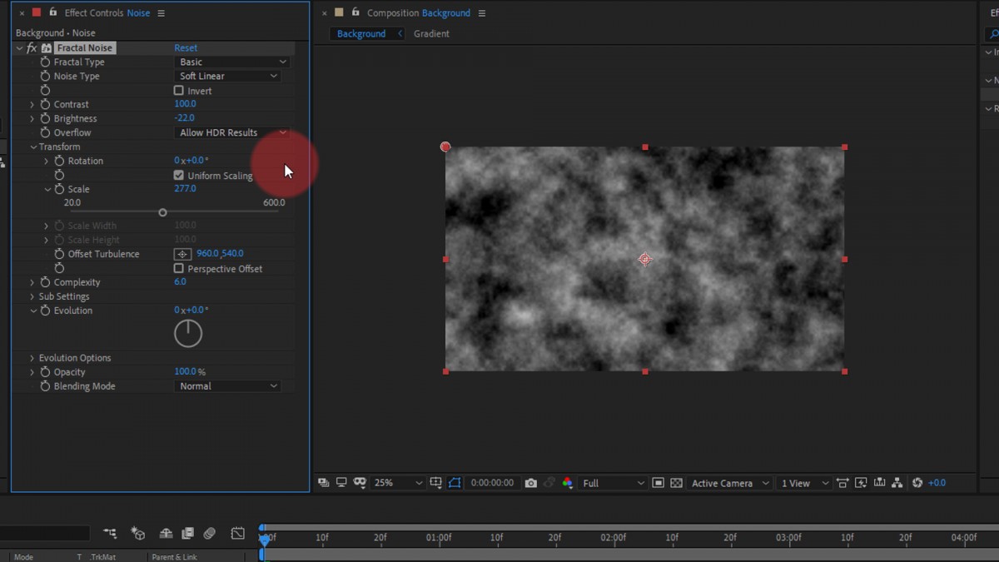Screen dimensions: 999x562
Task: Toggle the Rotation stopwatch
Action: tap(59, 161)
